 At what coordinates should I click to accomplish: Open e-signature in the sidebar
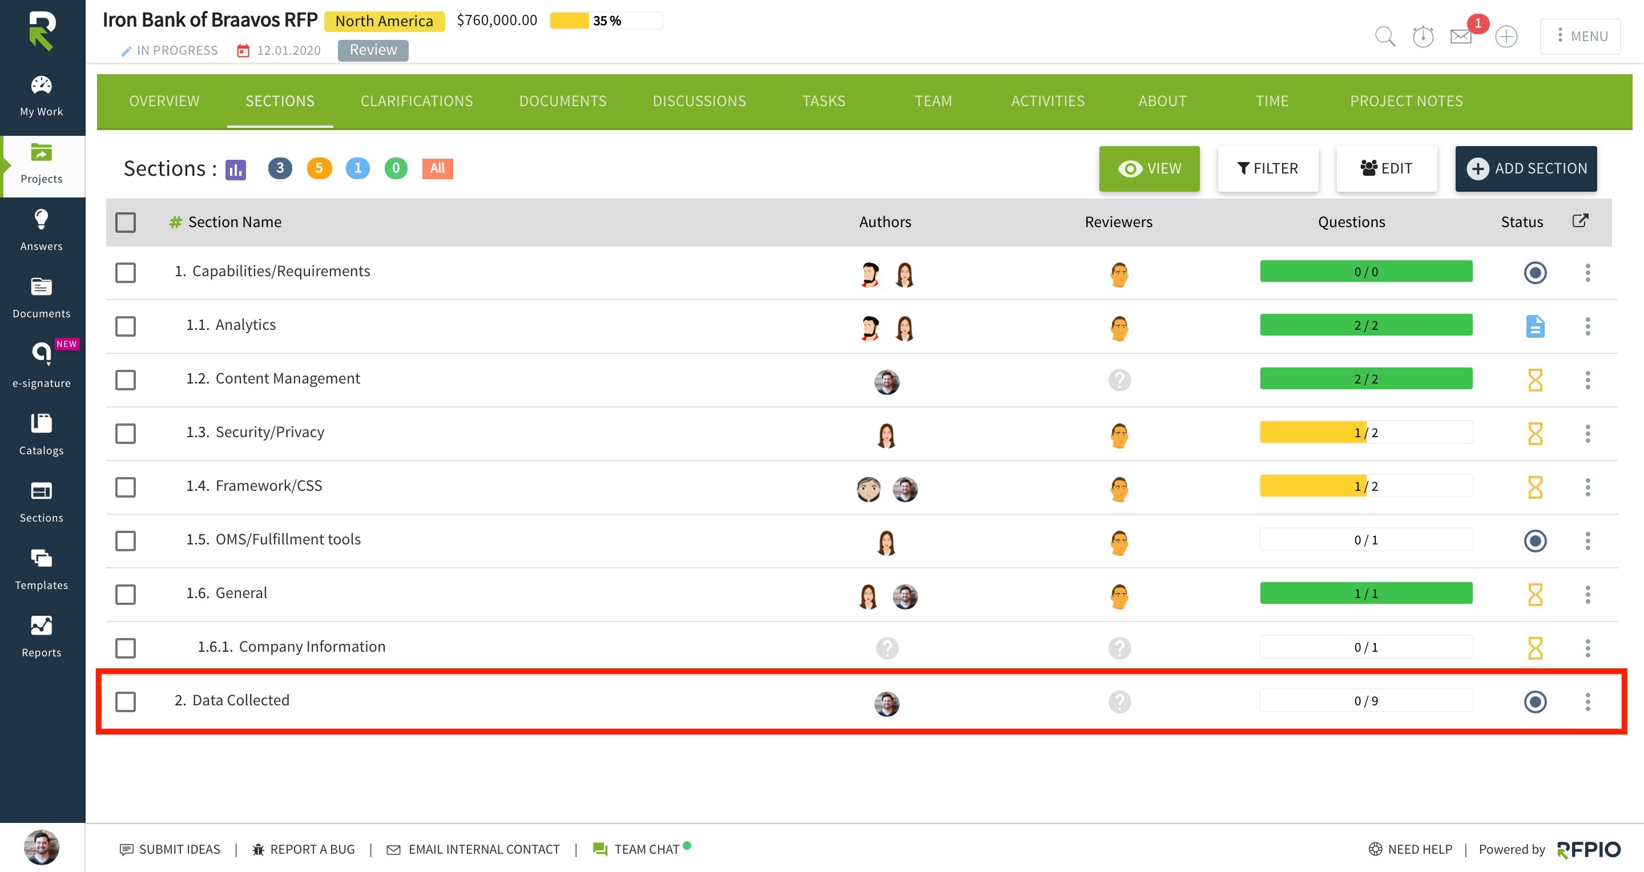click(42, 365)
